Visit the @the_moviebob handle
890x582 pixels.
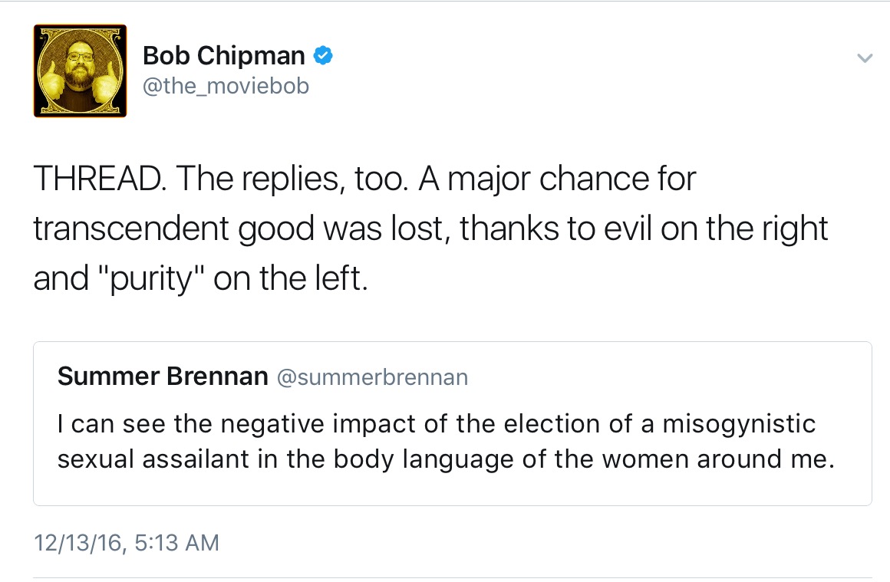[226, 86]
